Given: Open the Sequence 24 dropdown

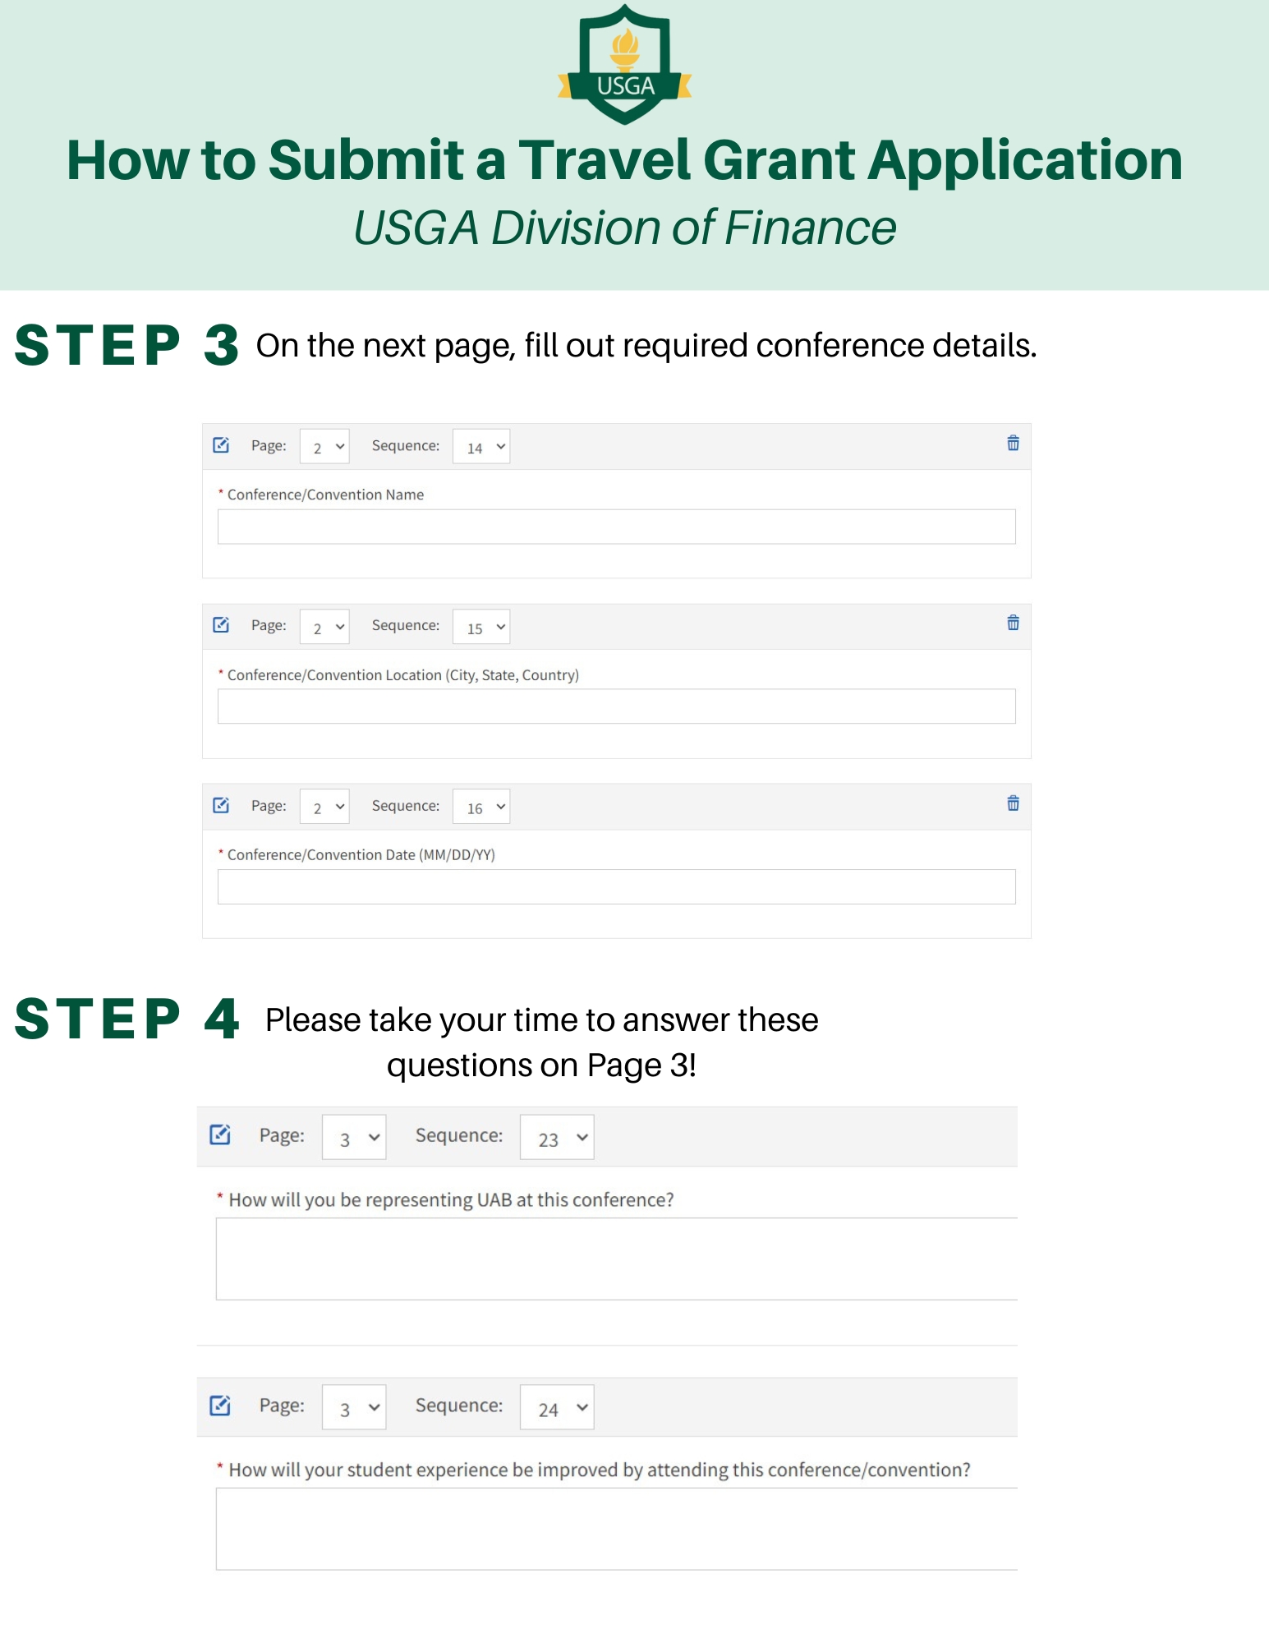Looking at the screenshot, I should pyautogui.click(x=557, y=1408).
